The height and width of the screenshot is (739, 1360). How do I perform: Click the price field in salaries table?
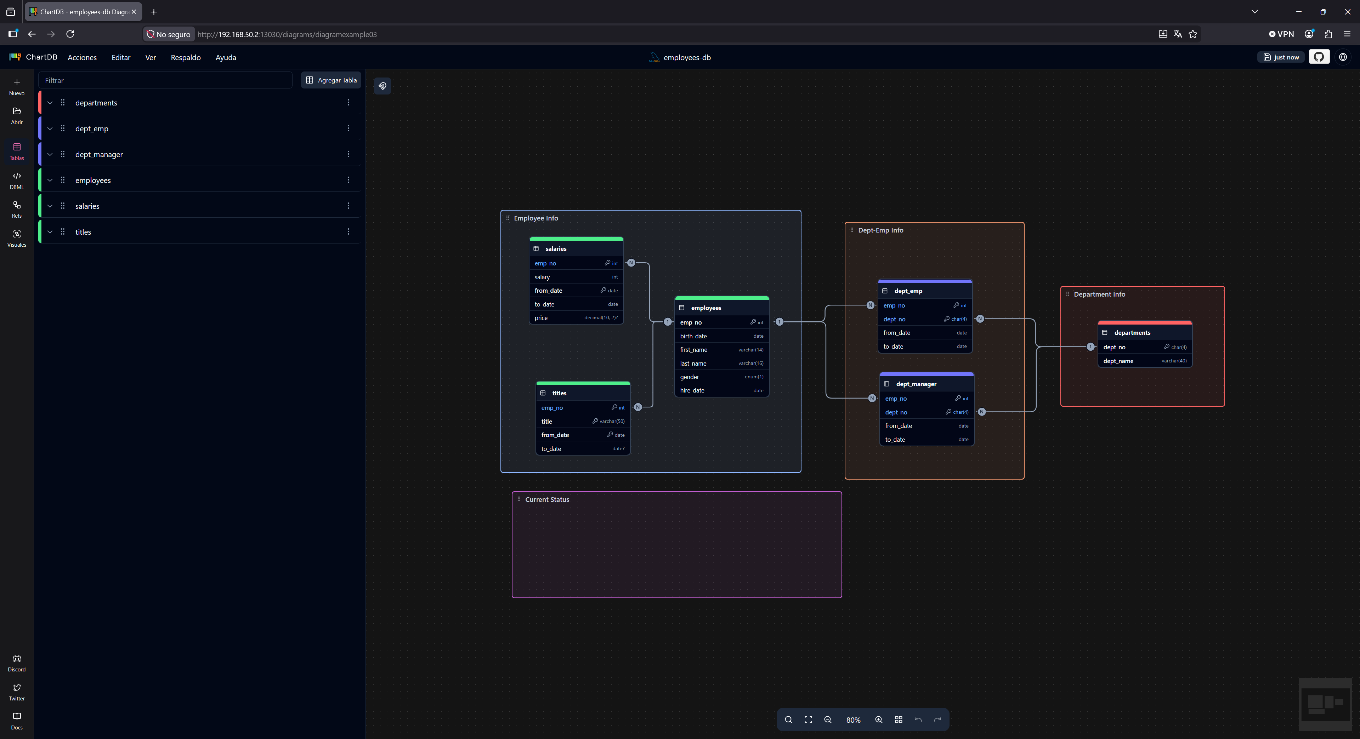coord(577,317)
